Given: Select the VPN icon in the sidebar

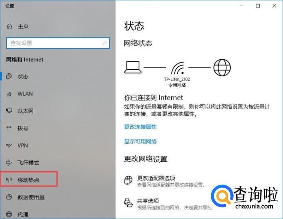Looking at the screenshot, I should pos(9,145).
